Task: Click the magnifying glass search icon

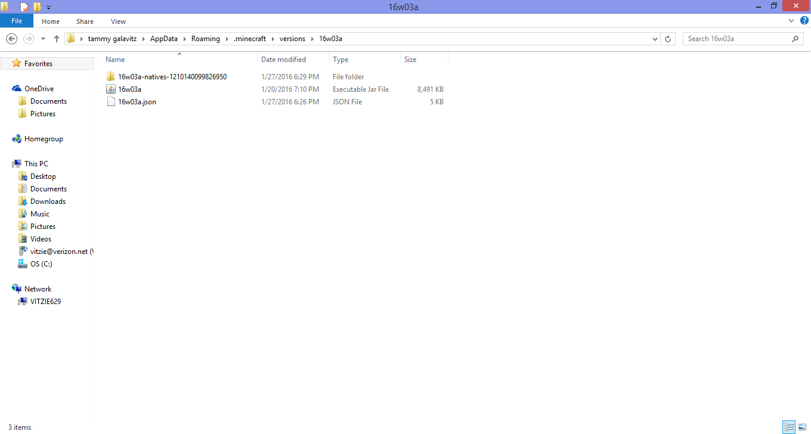Action: (x=795, y=39)
